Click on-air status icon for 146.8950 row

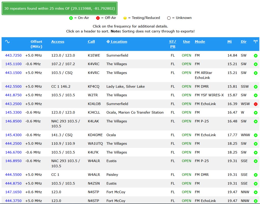click(255, 161)
